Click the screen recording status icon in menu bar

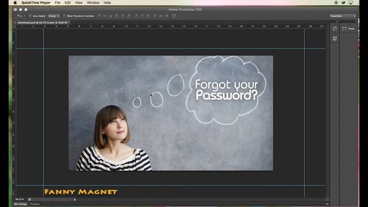[336, 2]
